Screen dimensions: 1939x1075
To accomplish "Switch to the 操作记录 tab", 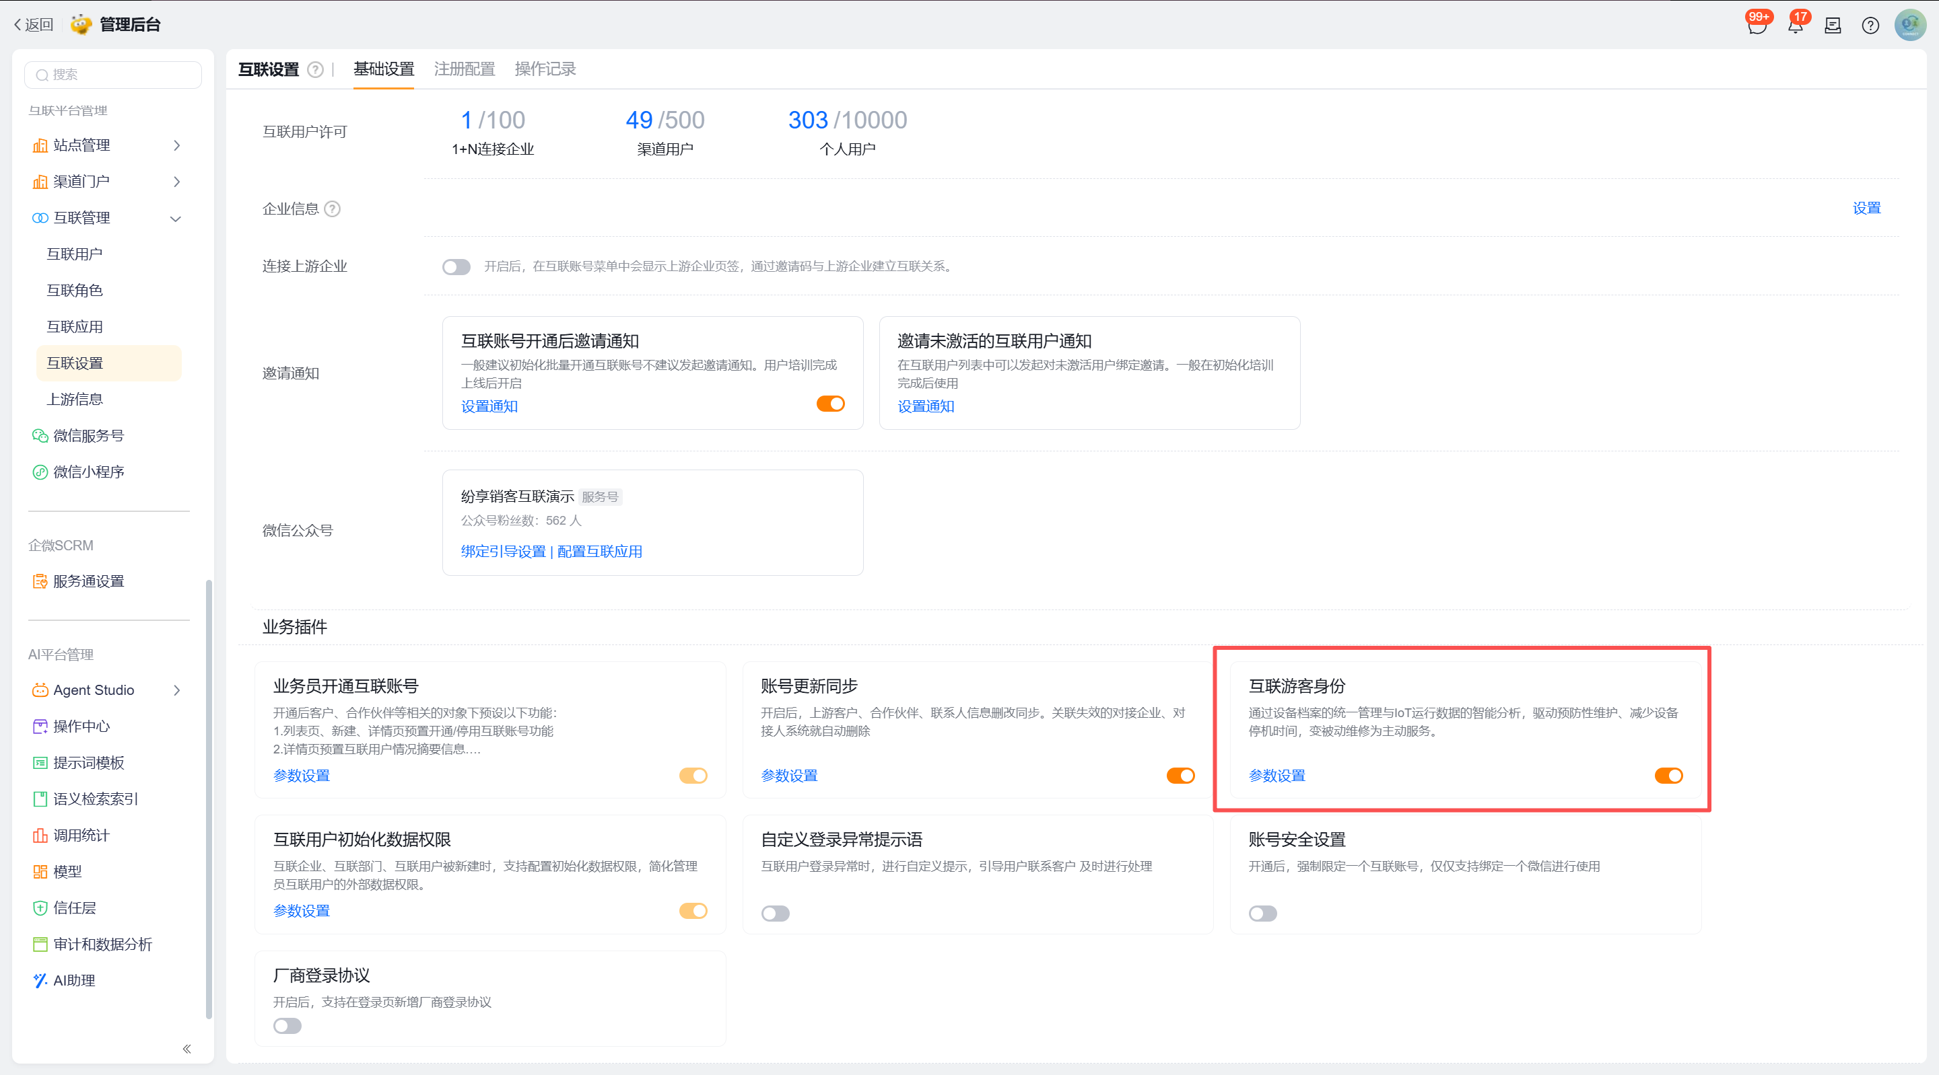I will click(x=545, y=69).
